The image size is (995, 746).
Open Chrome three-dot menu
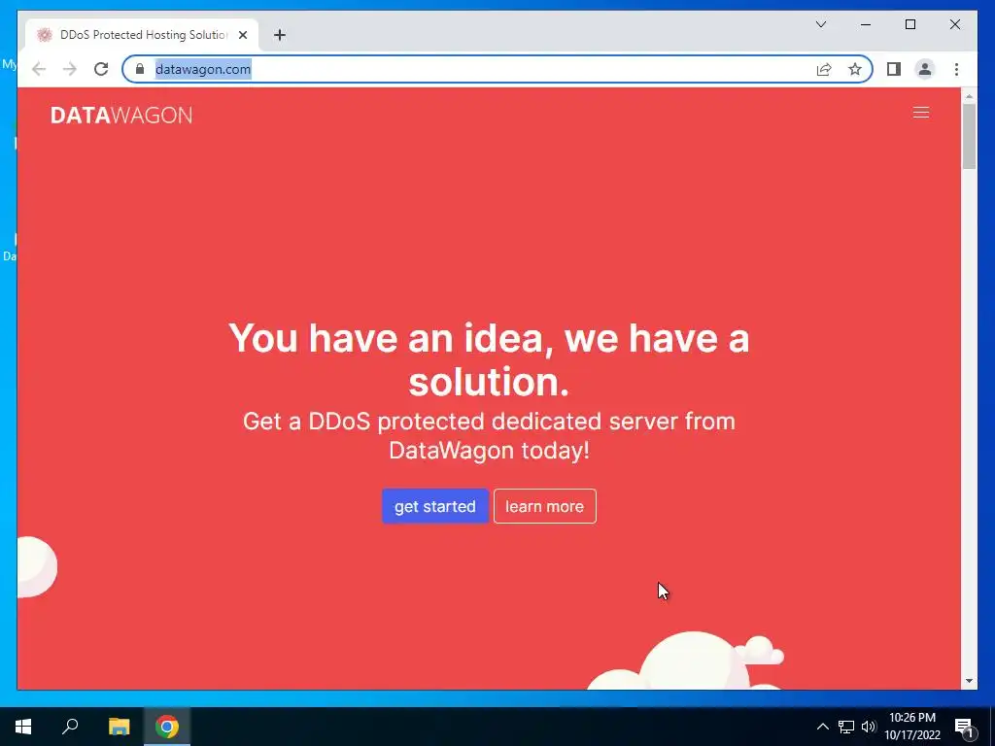tap(956, 69)
